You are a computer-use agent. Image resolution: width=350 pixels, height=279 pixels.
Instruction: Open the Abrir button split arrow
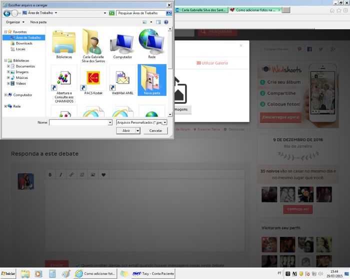[138, 131]
